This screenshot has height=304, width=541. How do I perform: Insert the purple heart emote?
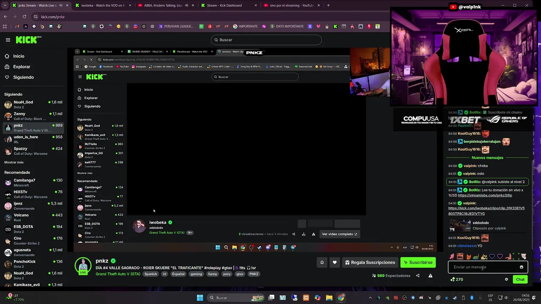click(500, 256)
